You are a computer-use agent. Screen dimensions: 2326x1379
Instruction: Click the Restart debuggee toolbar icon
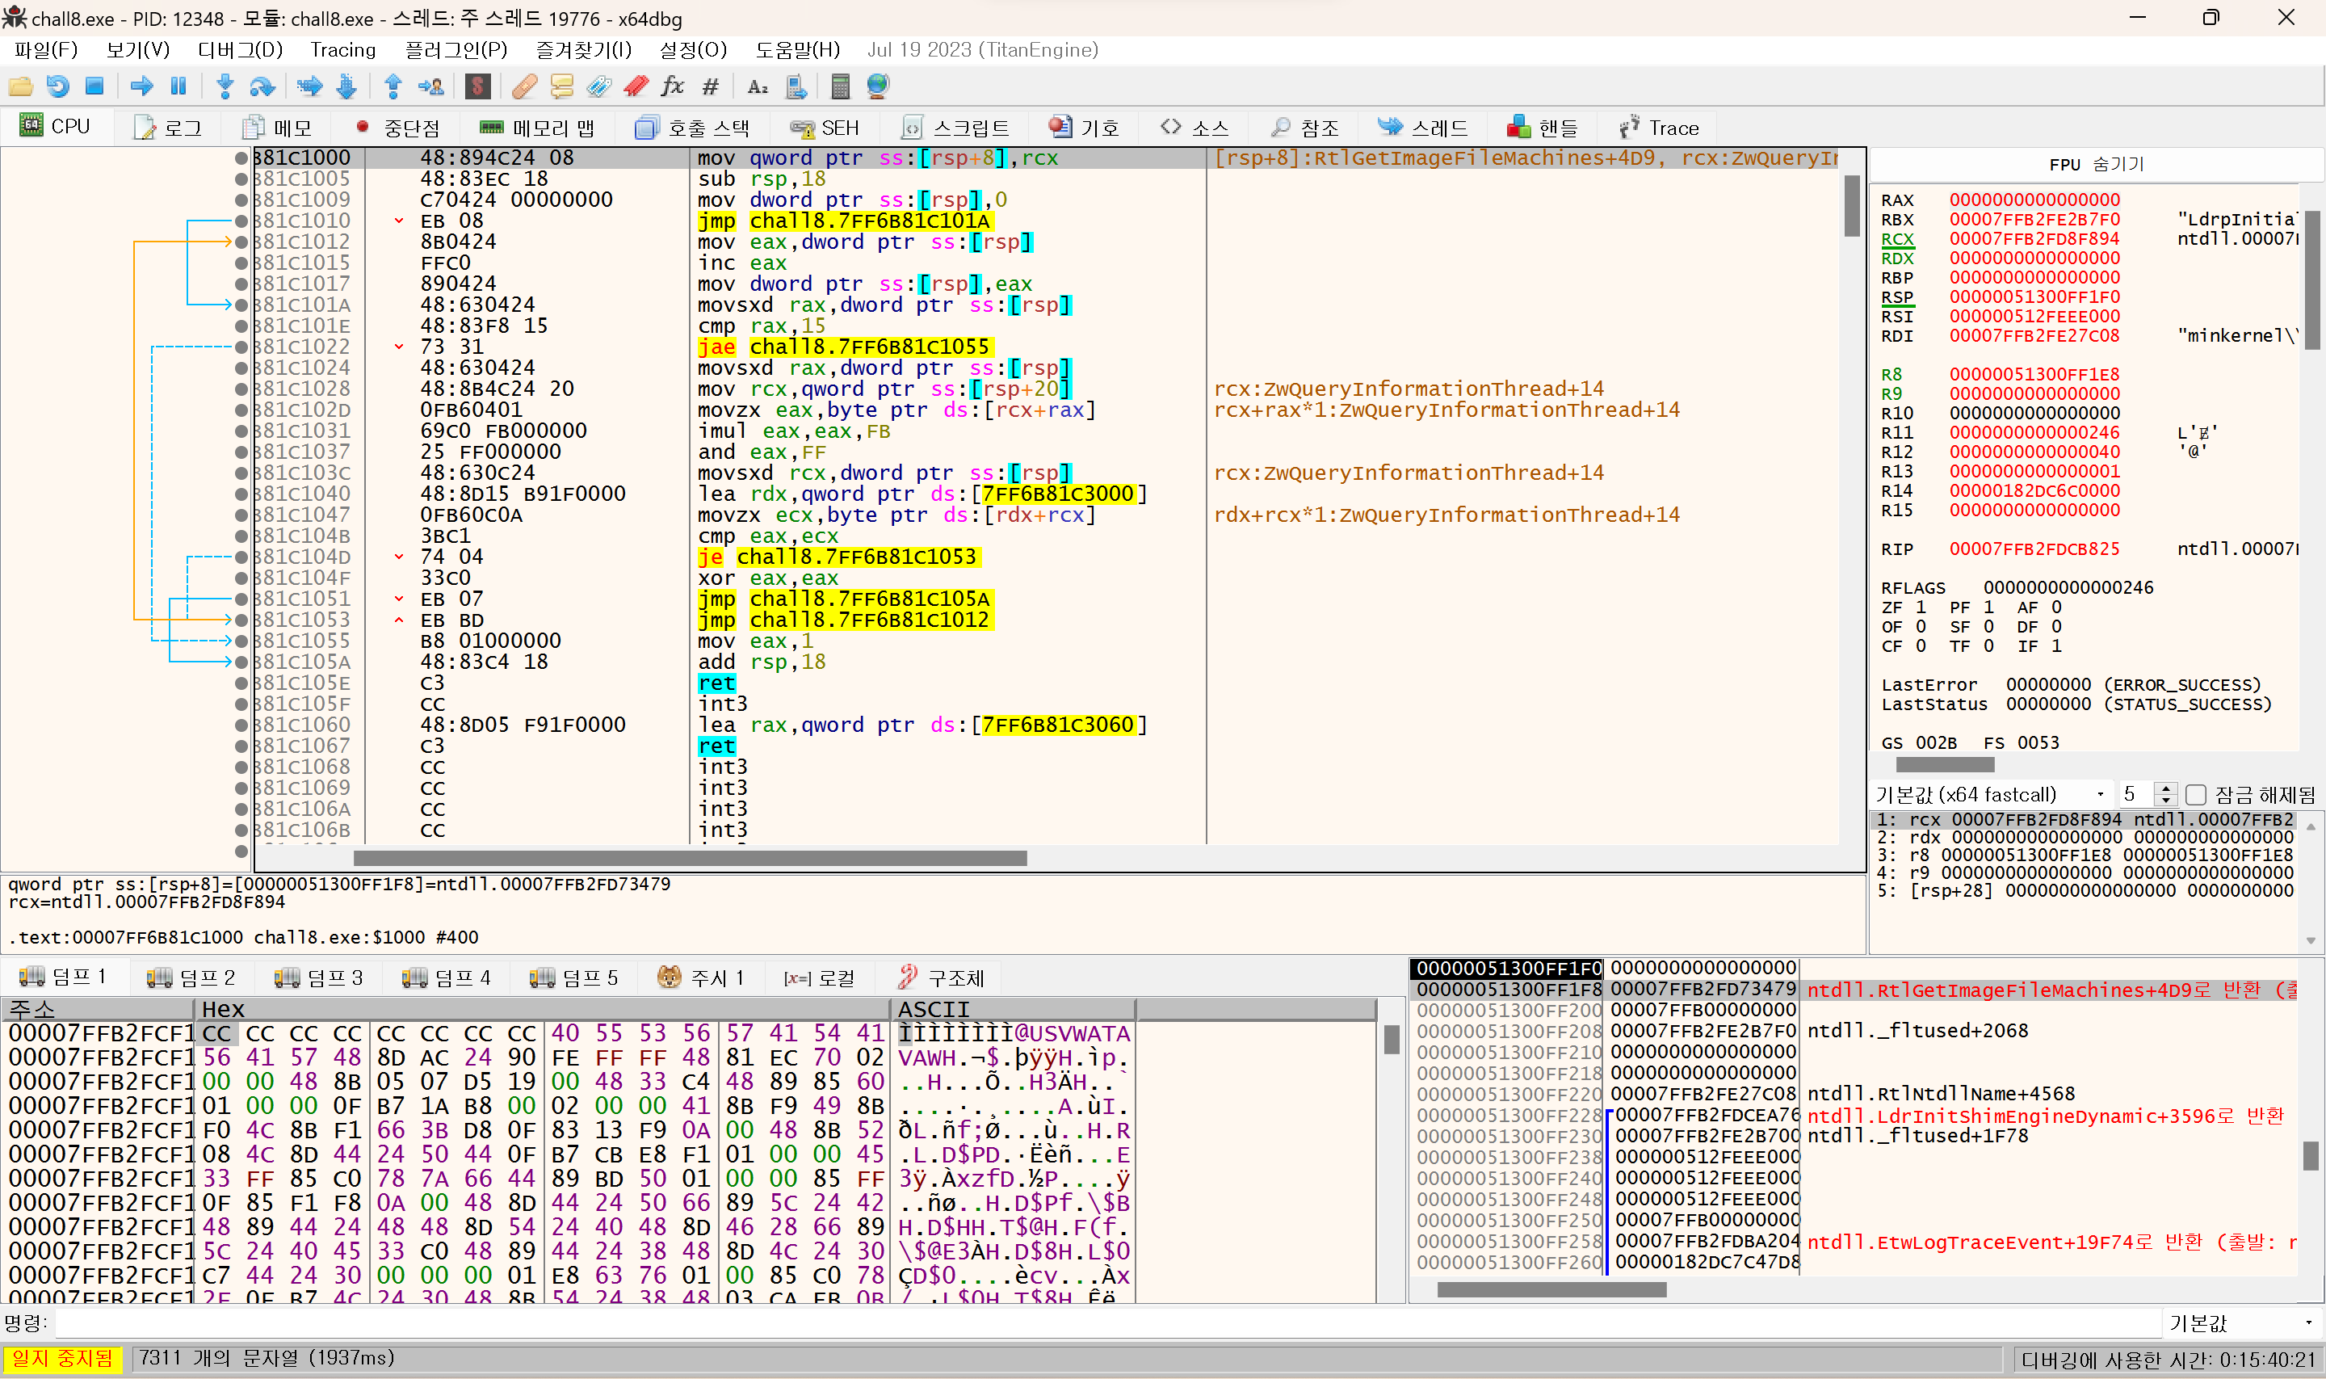pos(57,86)
